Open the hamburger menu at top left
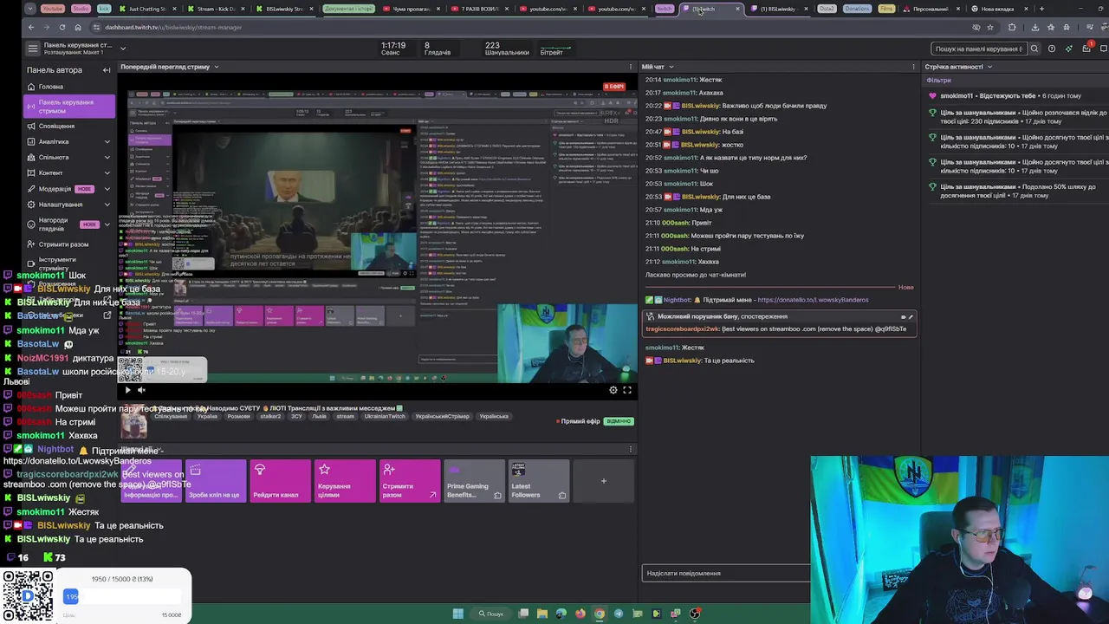 [x=33, y=49]
